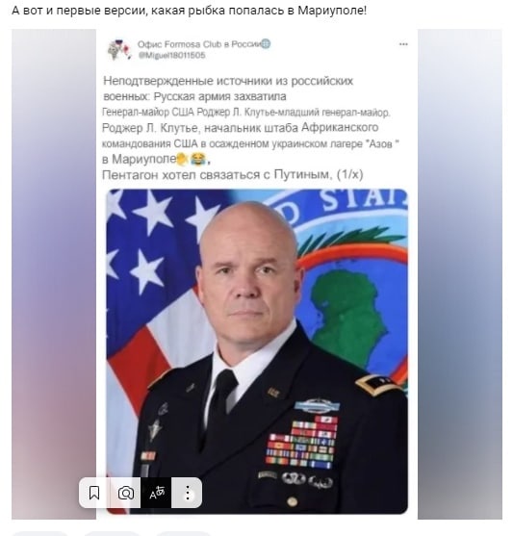Click the left blurred image margin
513x536 pixels.
(x=54, y=274)
